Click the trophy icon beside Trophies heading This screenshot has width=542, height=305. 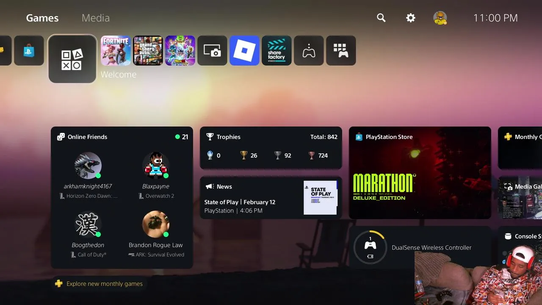point(210,137)
